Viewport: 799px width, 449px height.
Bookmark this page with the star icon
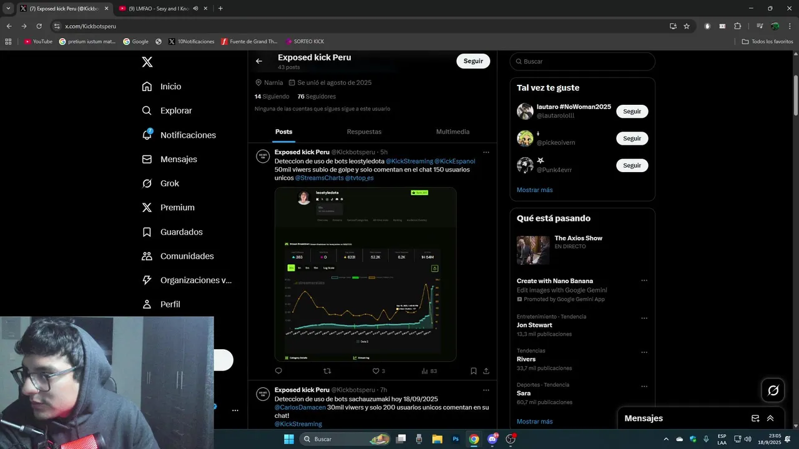pyautogui.click(x=687, y=26)
